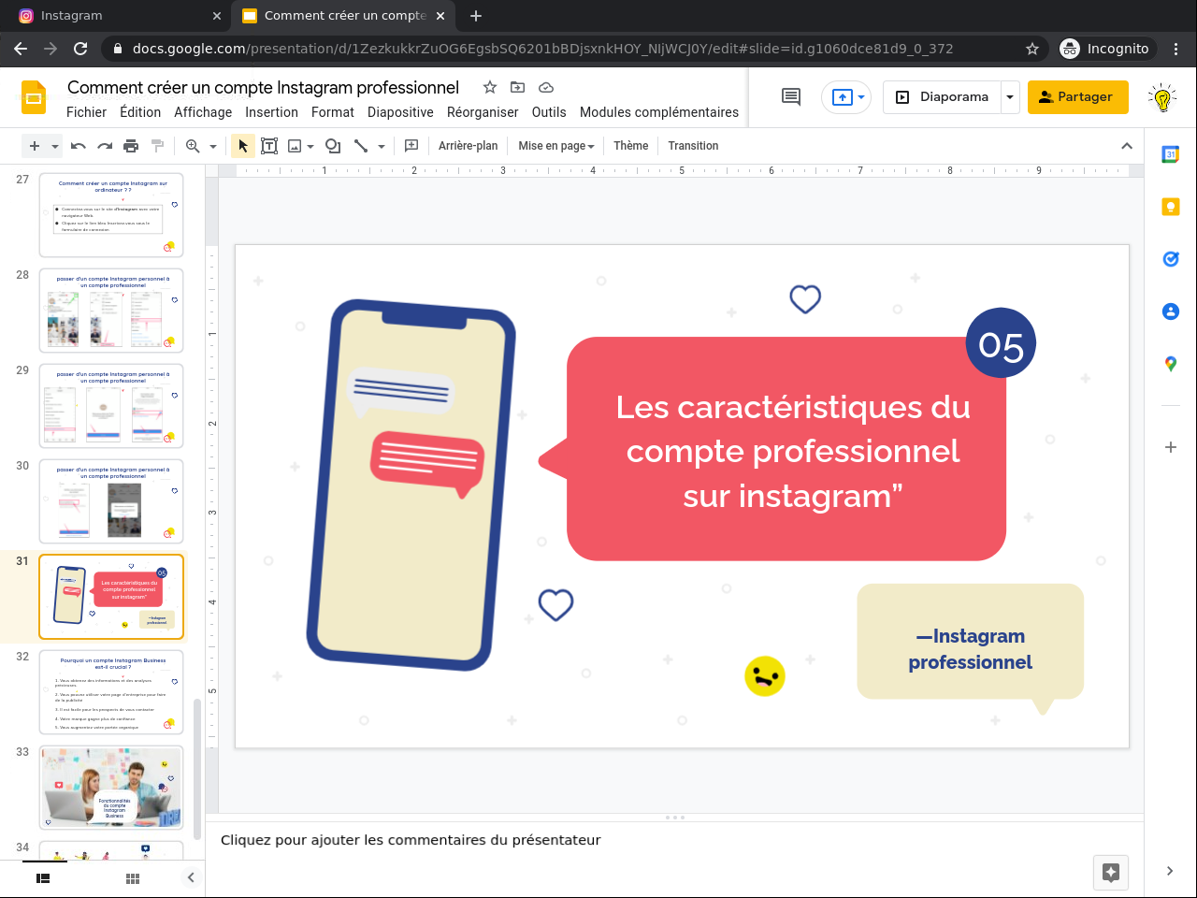Open Google Keep in the side panel

pyautogui.click(x=1170, y=207)
